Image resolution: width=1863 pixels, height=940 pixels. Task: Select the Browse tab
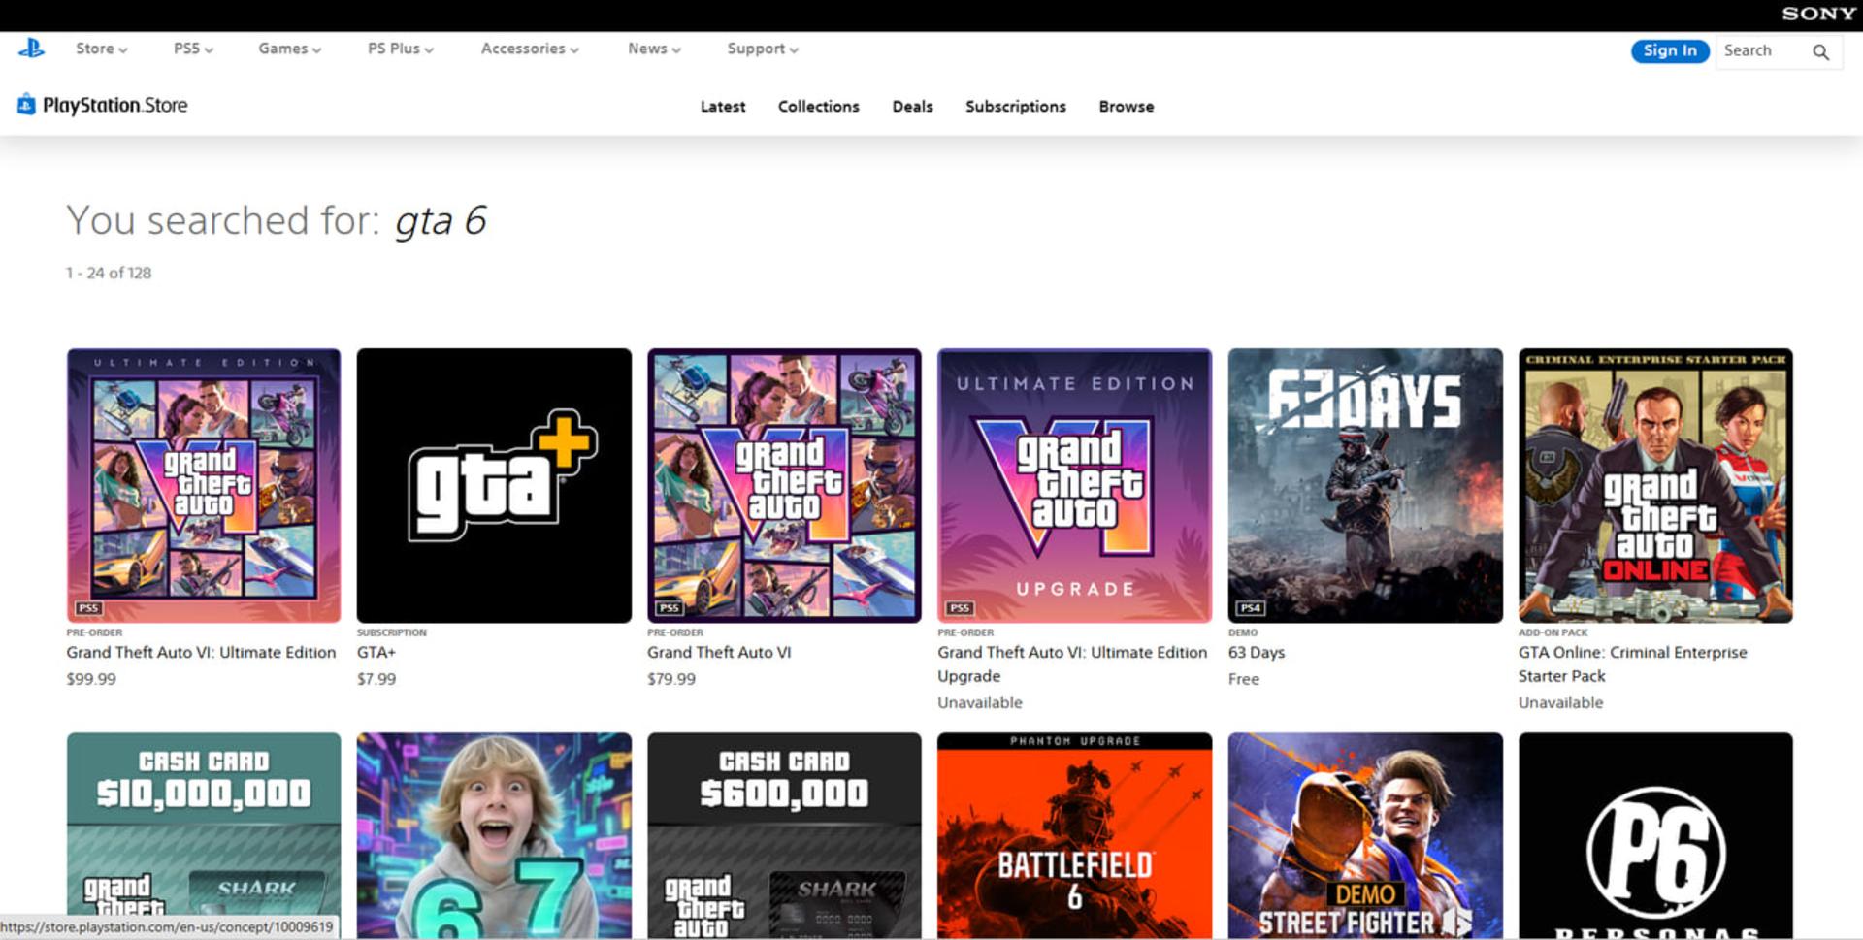1126,107
